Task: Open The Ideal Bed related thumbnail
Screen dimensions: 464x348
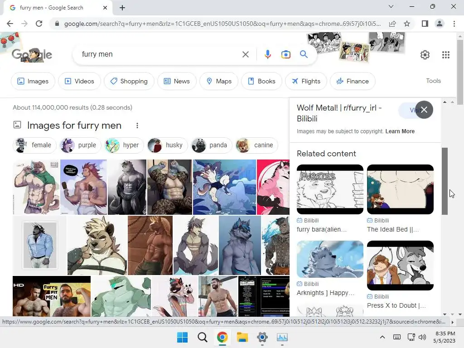Action: point(400,189)
